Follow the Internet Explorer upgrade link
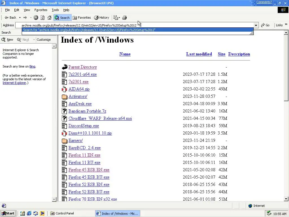The width and height of the screenshot is (289, 217). (14, 83)
